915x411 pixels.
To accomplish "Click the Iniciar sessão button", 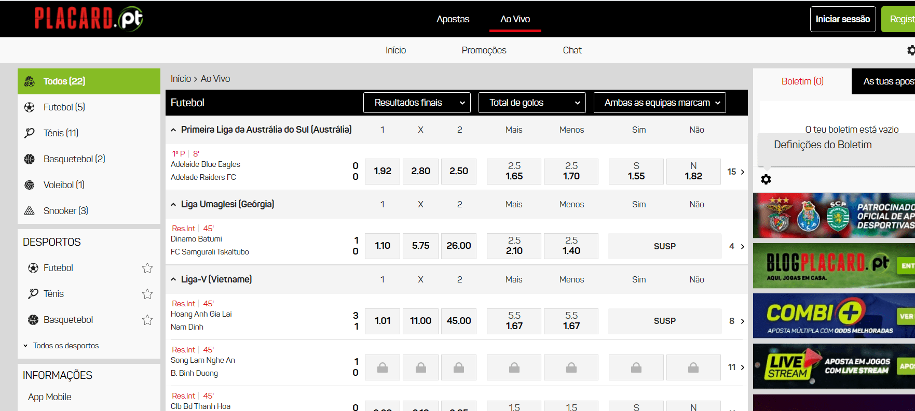I will pos(843,19).
